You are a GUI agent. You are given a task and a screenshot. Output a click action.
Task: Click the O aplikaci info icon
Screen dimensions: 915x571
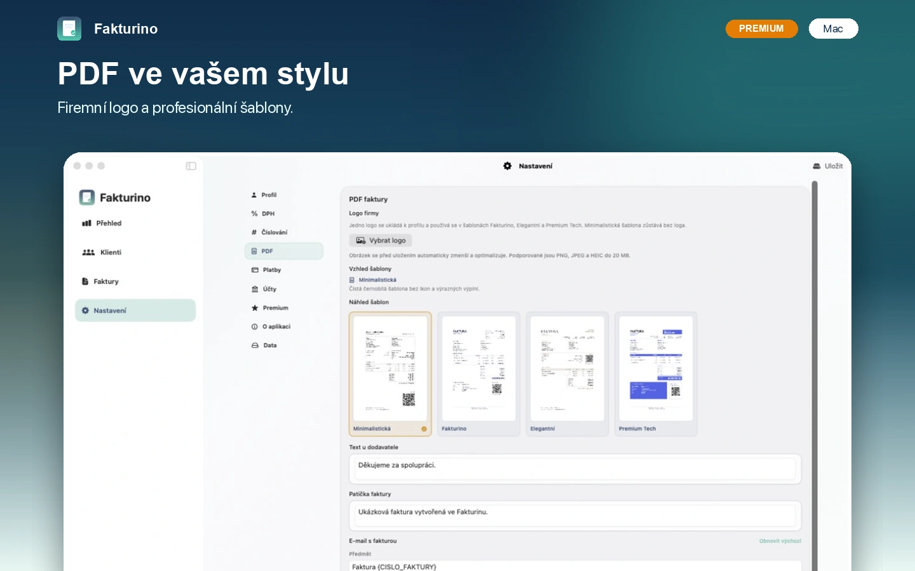coord(255,327)
